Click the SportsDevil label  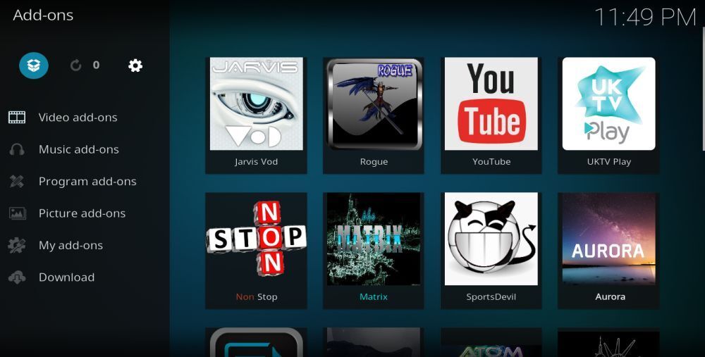pos(491,297)
